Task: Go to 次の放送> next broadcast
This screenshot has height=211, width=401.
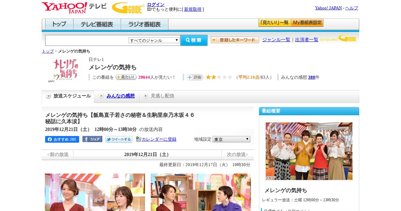Action: click(x=238, y=154)
